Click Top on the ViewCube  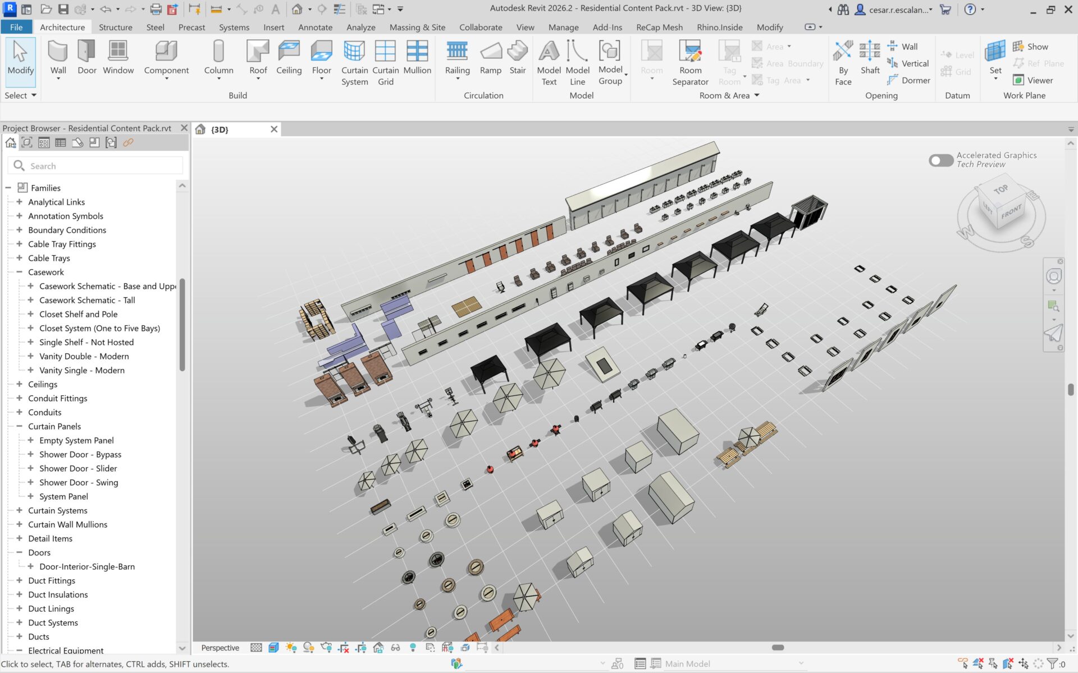pyautogui.click(x=1001, y=191)
